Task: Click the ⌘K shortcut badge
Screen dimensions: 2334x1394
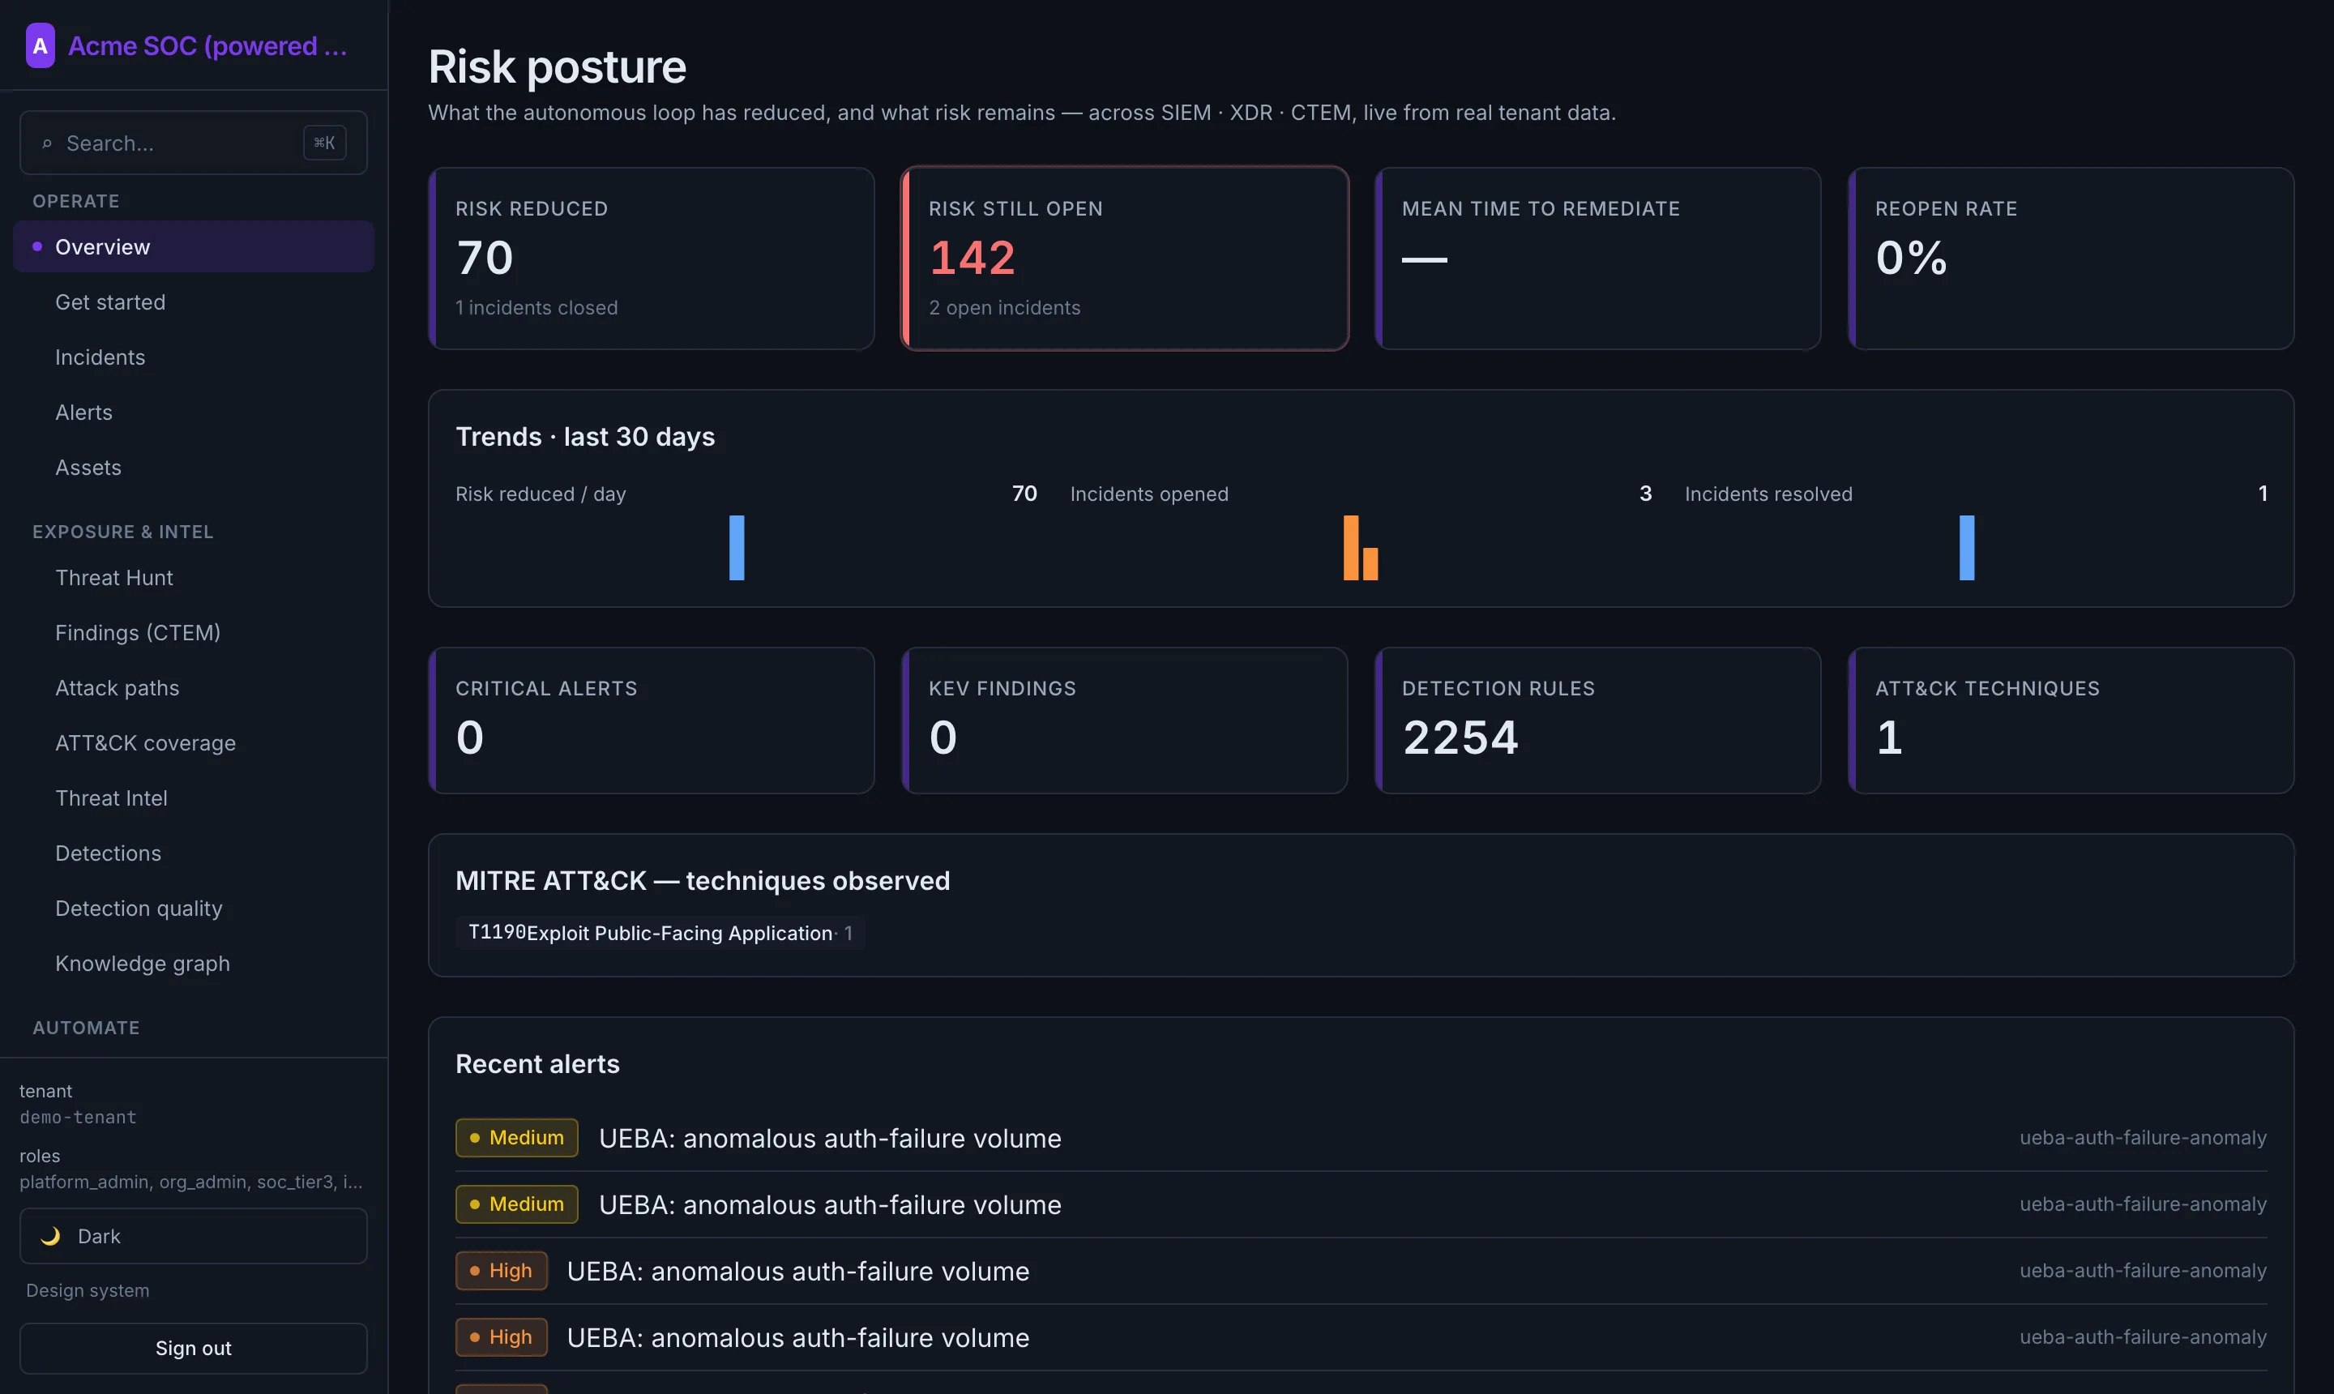Action: pyautogui.click(x=324, y=143)
